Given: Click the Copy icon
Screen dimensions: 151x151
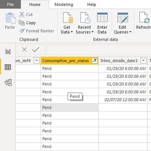Looking at the screenshot, I should pos(22,23).
